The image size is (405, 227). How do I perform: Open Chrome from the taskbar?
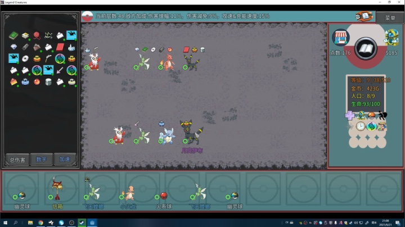click(x=40, y=223)
